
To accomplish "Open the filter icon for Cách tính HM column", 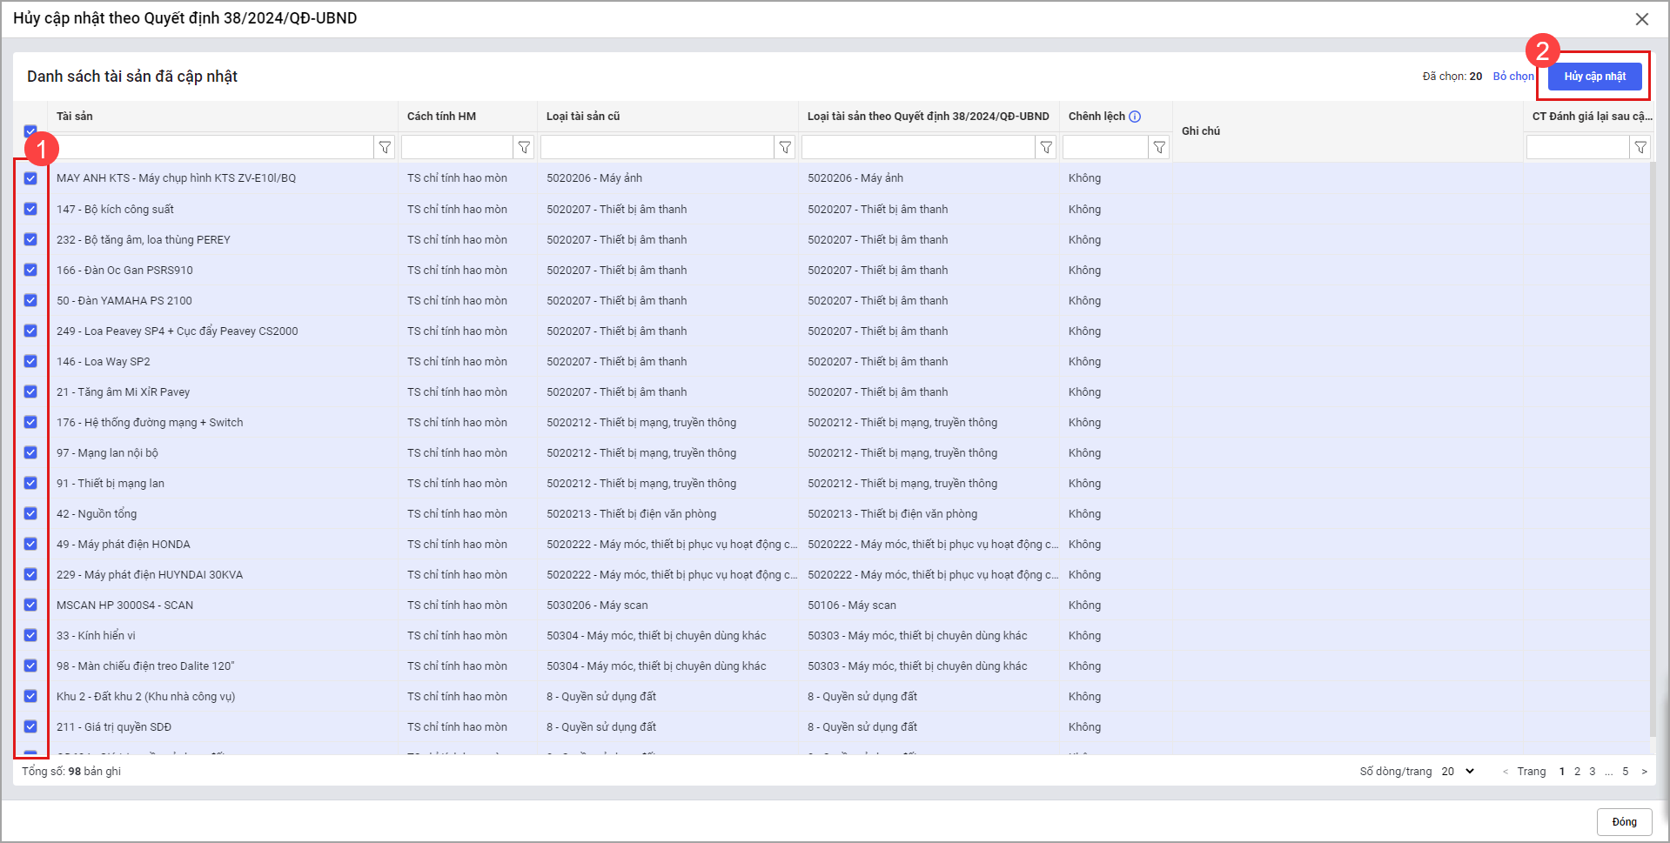I will point(524,148).
